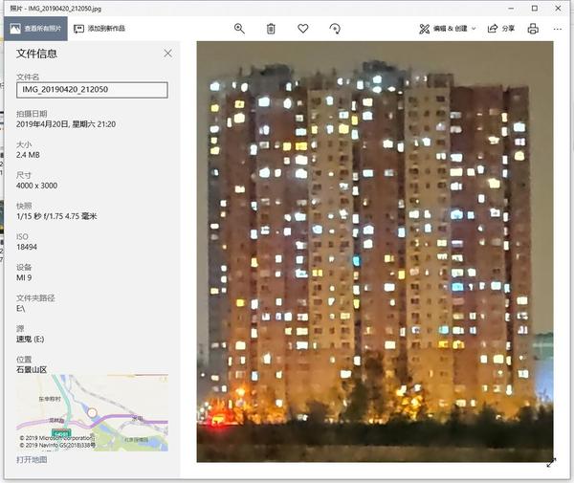Delete the photo with trash icon
Image resolution: width=574 pixels, height=483 pixels.
[271, 29]
